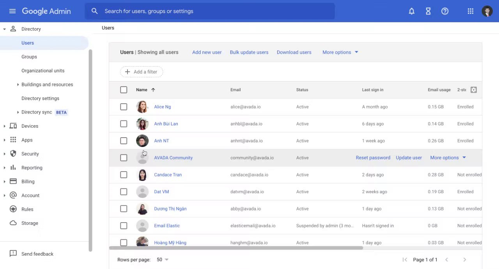499x269 pixels.
Task: Click the search magnifier icon
Action: [x=94, y=11]
